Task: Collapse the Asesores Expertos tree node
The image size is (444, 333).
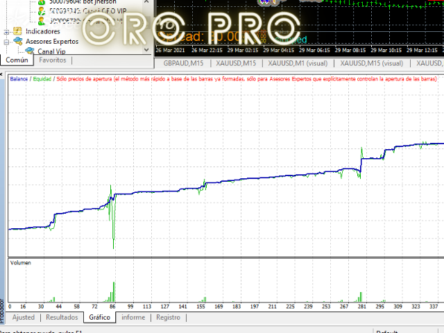Action: pos(6,42)
